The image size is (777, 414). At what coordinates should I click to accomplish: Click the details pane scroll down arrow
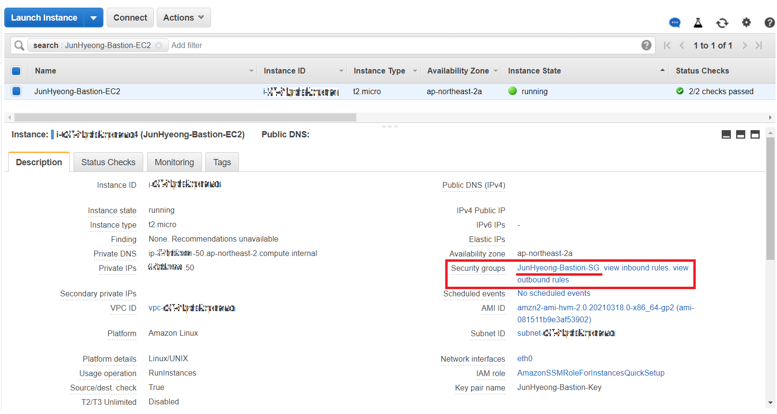(x=771, y=402)
